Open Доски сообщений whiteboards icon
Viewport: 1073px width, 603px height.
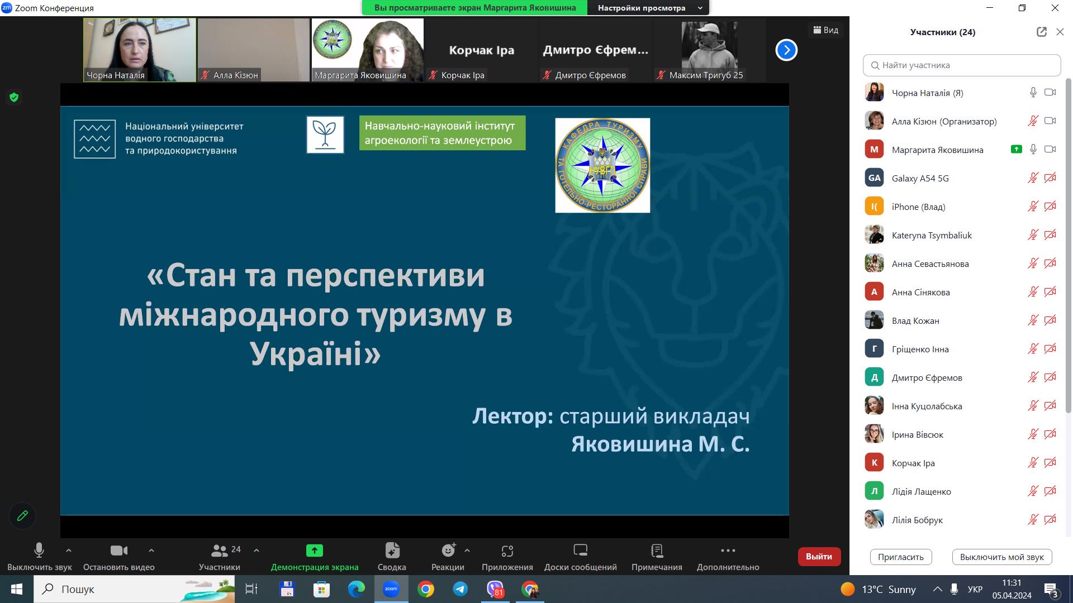580,551
